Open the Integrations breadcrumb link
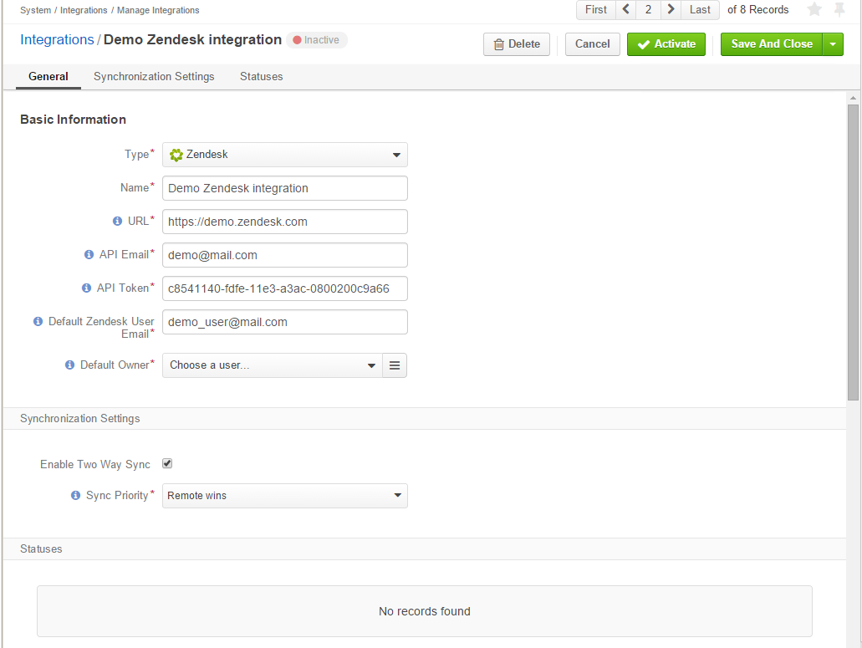The image size is (862, 648). (x=57, y=39)
